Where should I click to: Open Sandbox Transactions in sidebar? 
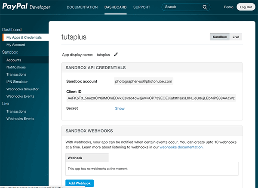[x=16, y=74]
